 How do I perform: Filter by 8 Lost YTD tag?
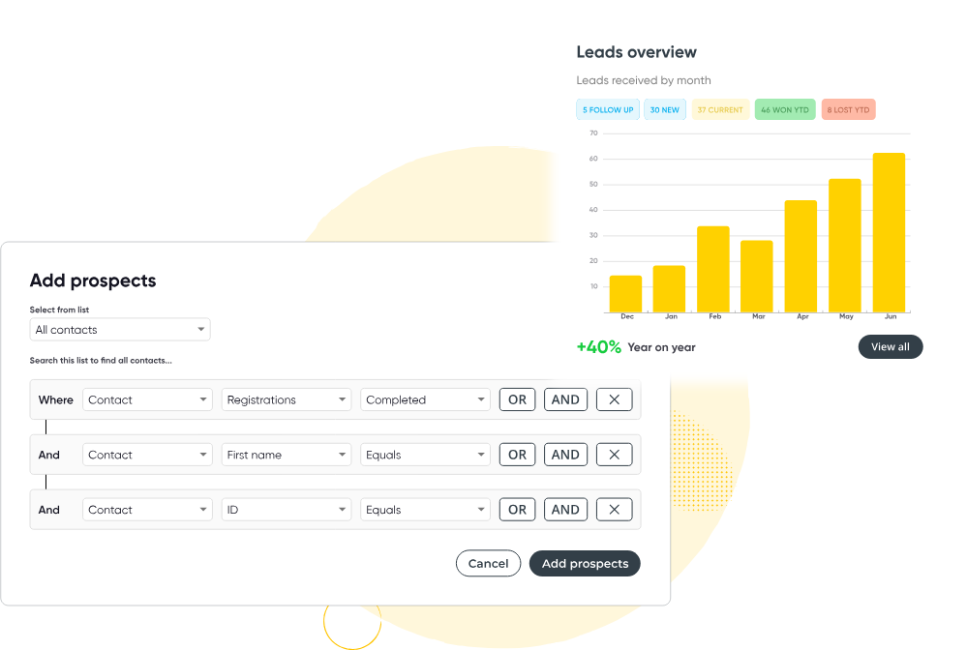tap(849, 110)
